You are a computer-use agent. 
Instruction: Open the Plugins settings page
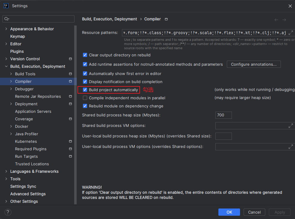17,52
